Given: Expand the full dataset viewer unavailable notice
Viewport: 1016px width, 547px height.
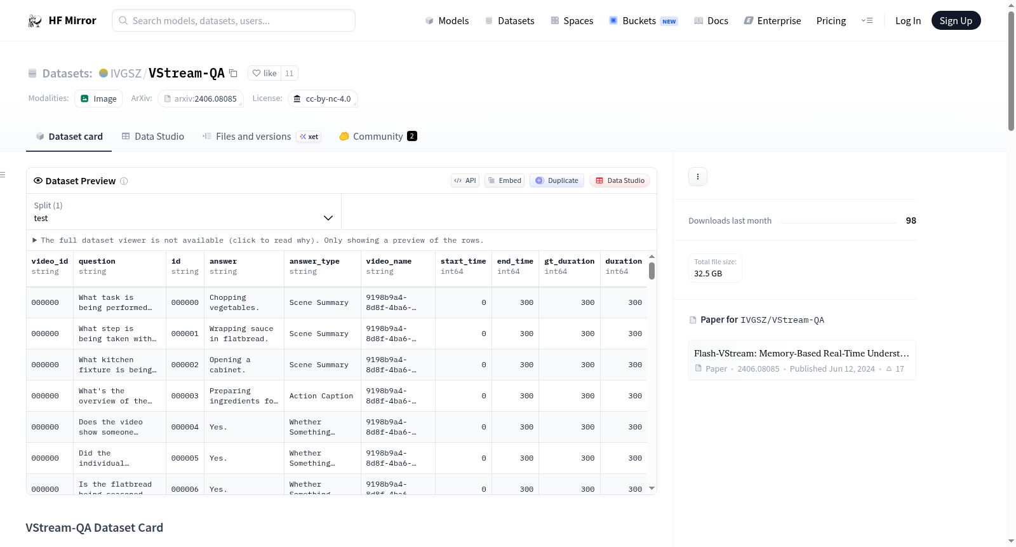Looking at the screenshot, I should point(258,240).
